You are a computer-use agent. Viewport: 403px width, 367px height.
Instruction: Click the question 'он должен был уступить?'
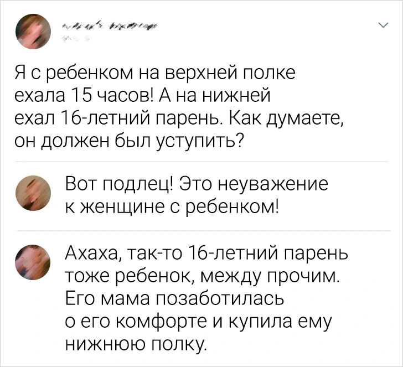pyautogui.click(x=128, y=141)
